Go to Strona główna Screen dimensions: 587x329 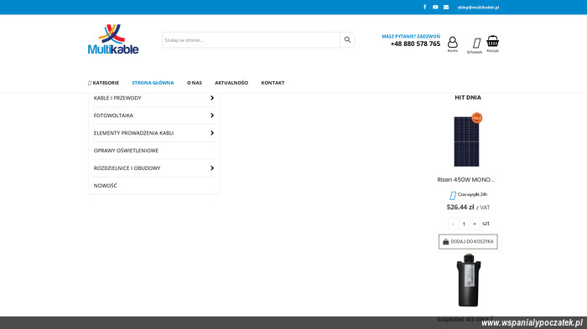153,83
